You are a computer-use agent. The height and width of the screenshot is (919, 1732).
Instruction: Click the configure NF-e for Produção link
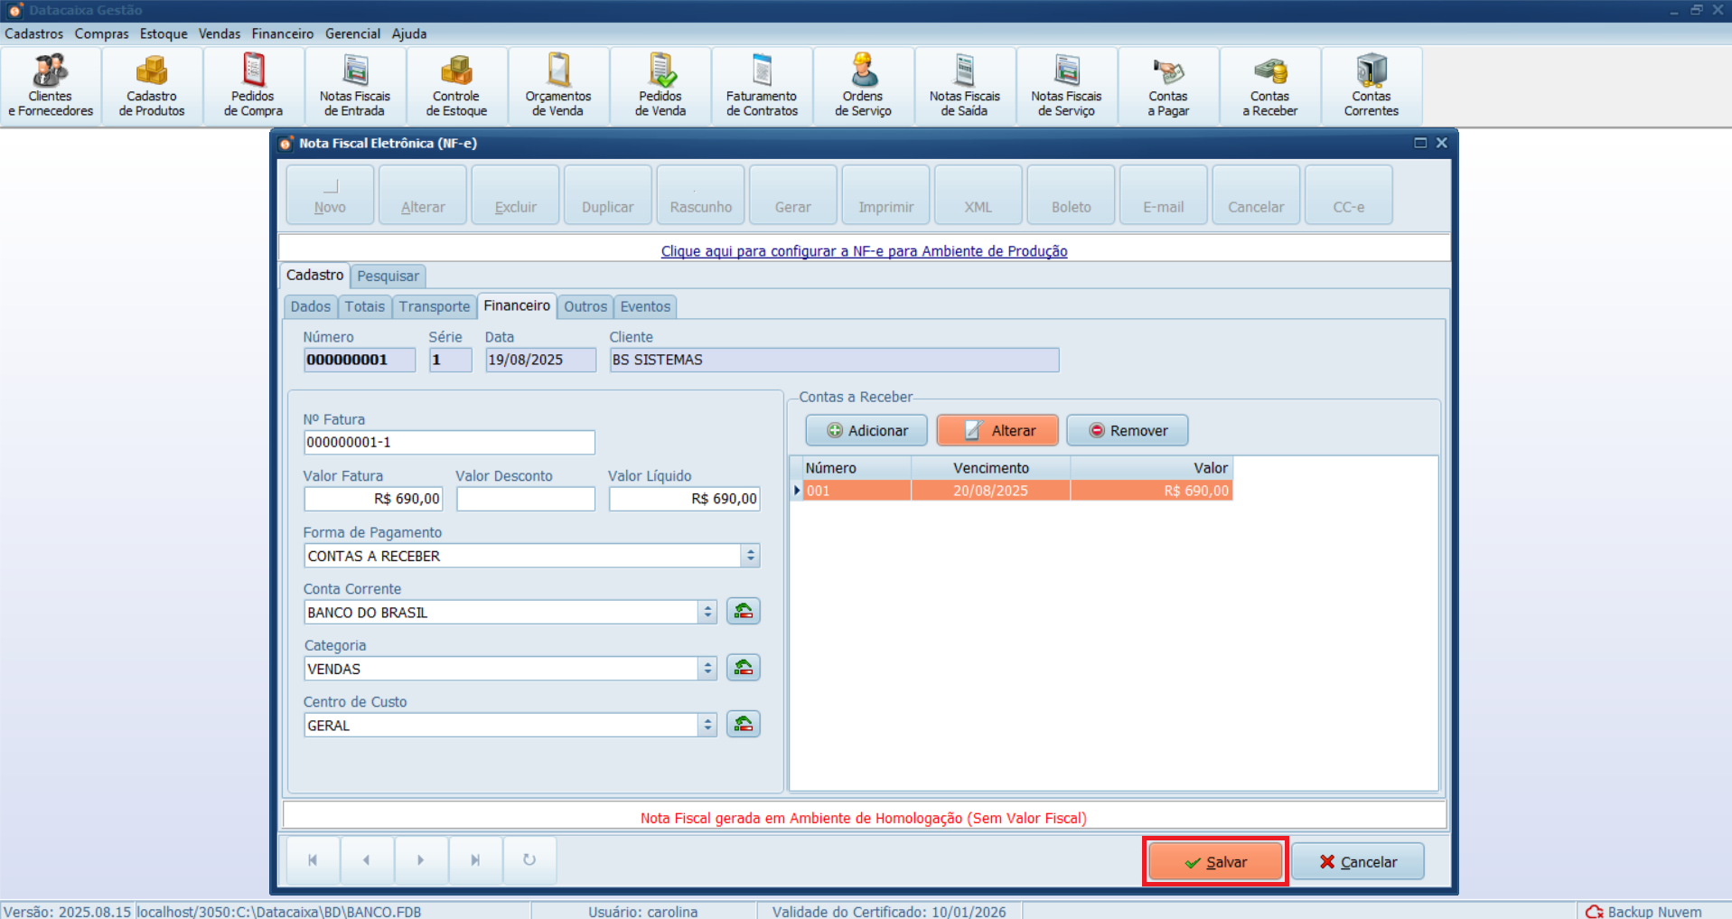point(864,251)
